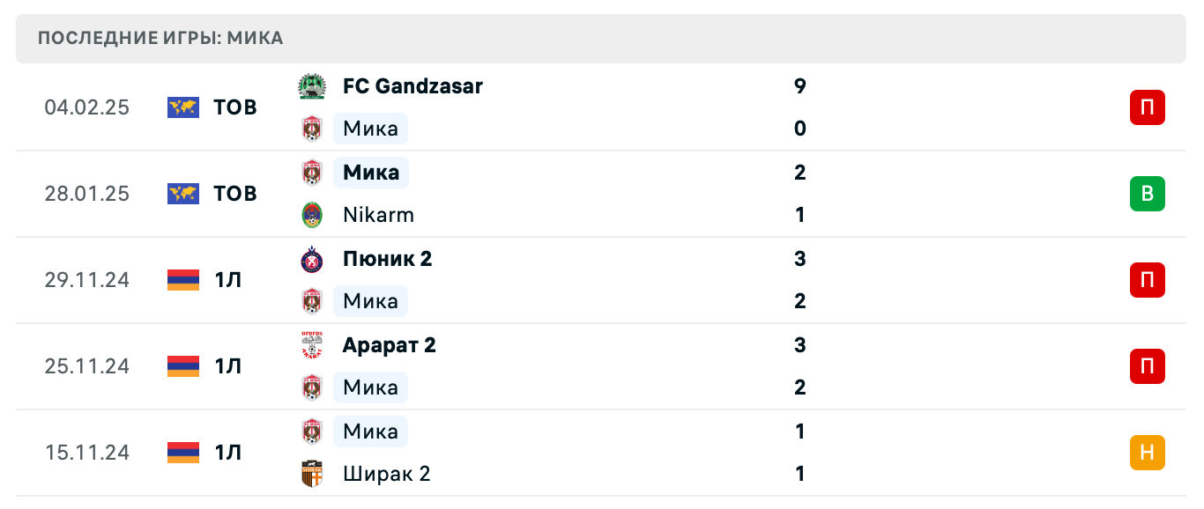
Task: Open the FC Gandzasar team link
Action: tap(412, 86)
